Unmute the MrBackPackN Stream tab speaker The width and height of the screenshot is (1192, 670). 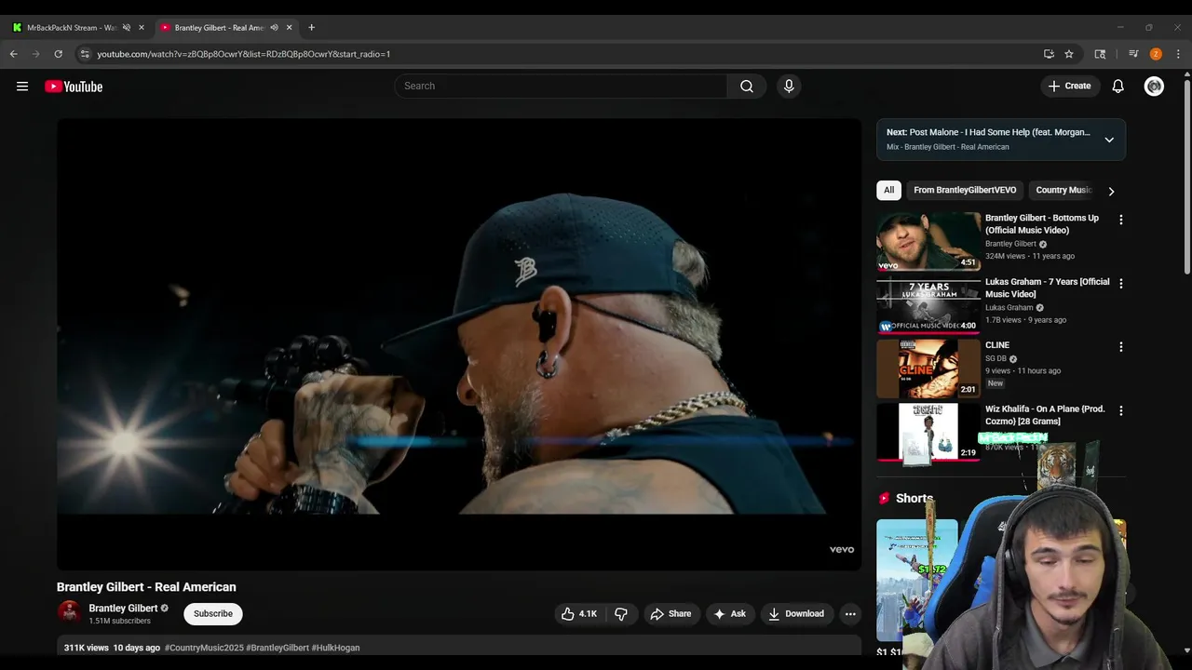pos(127,27)
